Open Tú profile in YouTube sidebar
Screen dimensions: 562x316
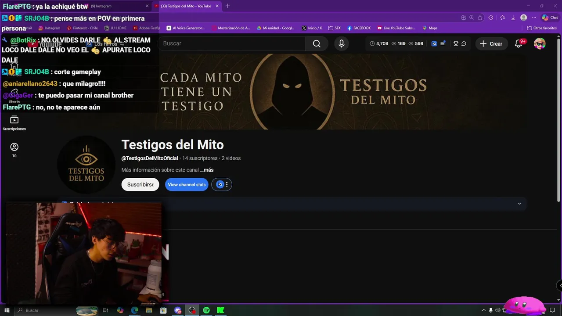click(x=14, y=150)
